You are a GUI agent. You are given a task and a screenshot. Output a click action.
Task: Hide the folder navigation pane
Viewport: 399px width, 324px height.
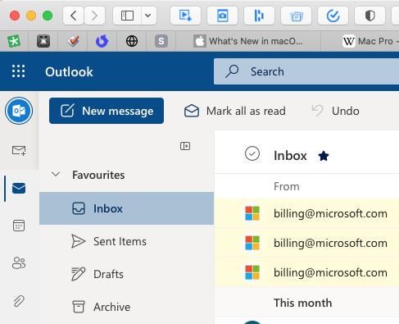pos(185,146)
